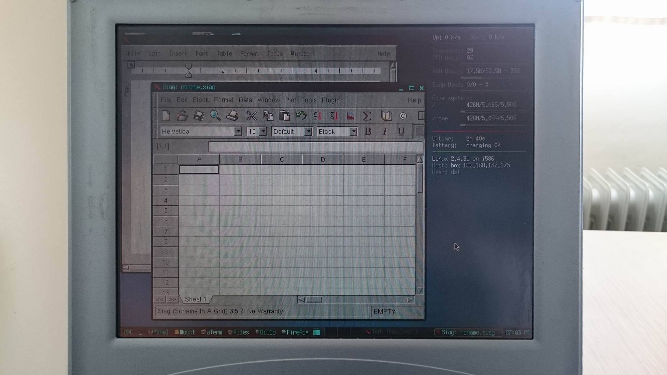
Task: Click the Help book icon
Action: pyautogui.click(x=386, y=116)
